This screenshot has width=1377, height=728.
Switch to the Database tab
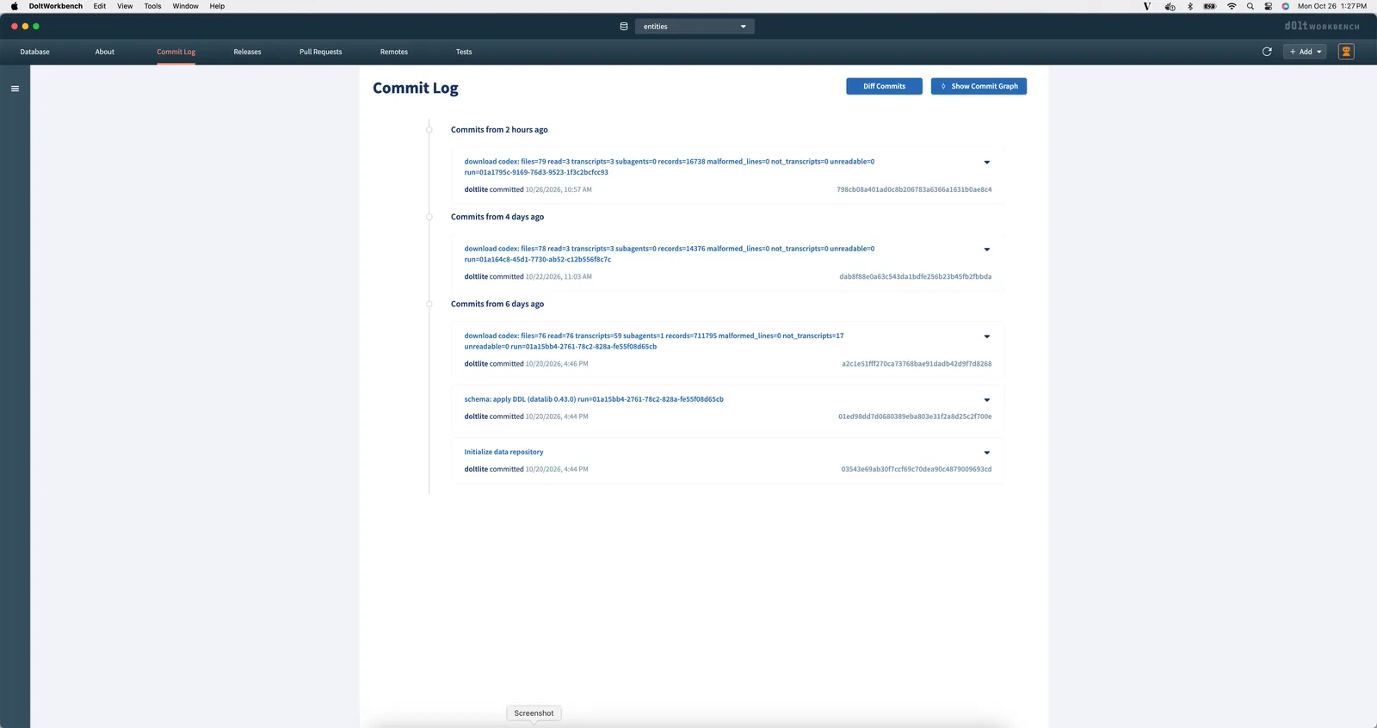point(35,52)
